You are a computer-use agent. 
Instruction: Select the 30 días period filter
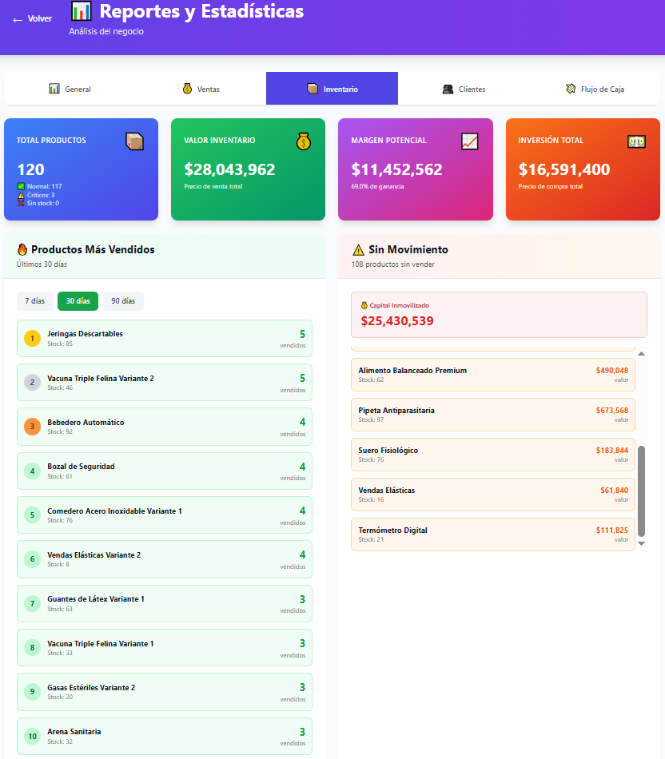tap(78, 301)
